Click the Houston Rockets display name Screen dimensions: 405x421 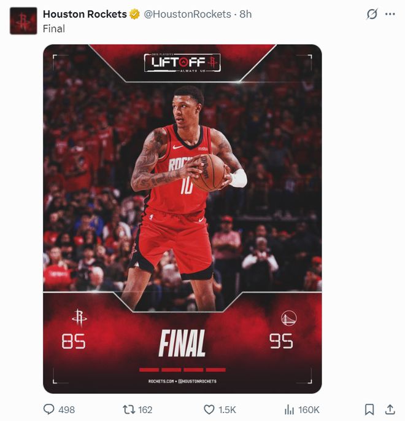tap(85, 14)
